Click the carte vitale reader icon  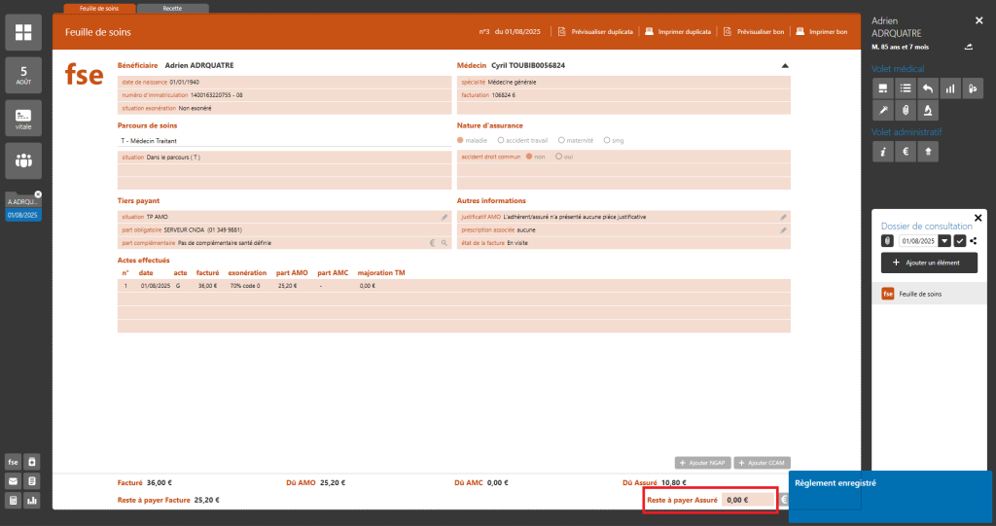pyautogui.click(x=23, y=119)
